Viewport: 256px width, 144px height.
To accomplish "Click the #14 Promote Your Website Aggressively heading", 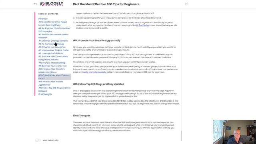I will point(97,40).
